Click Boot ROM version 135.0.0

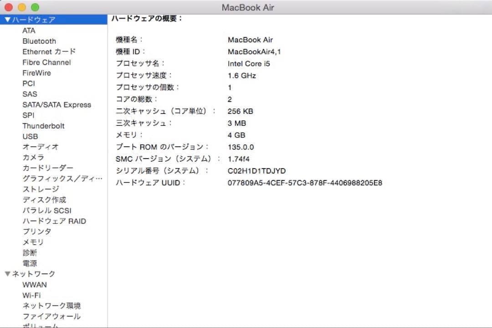pos(241,147)
